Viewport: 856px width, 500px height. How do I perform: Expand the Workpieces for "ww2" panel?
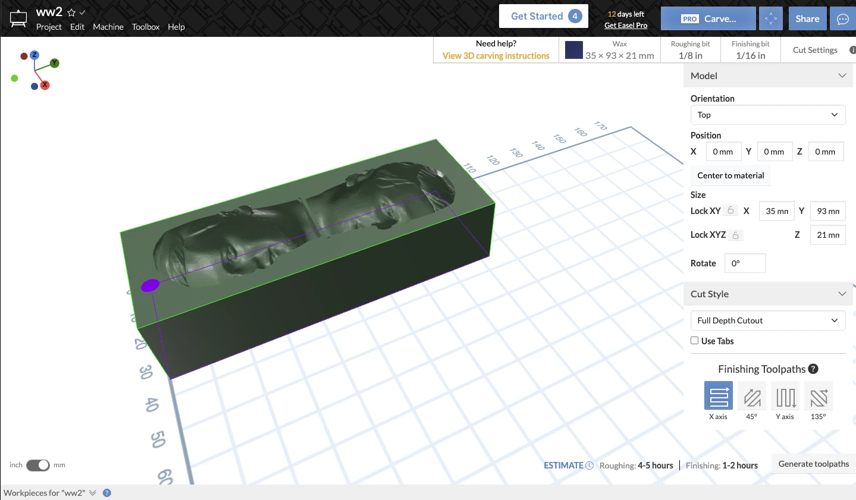point(92,493)
